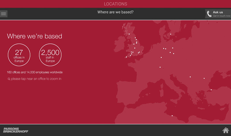Click 'please tap near an office to zoom in'
This screenshot has width=231, height=136.
click(x=36, y=79)
